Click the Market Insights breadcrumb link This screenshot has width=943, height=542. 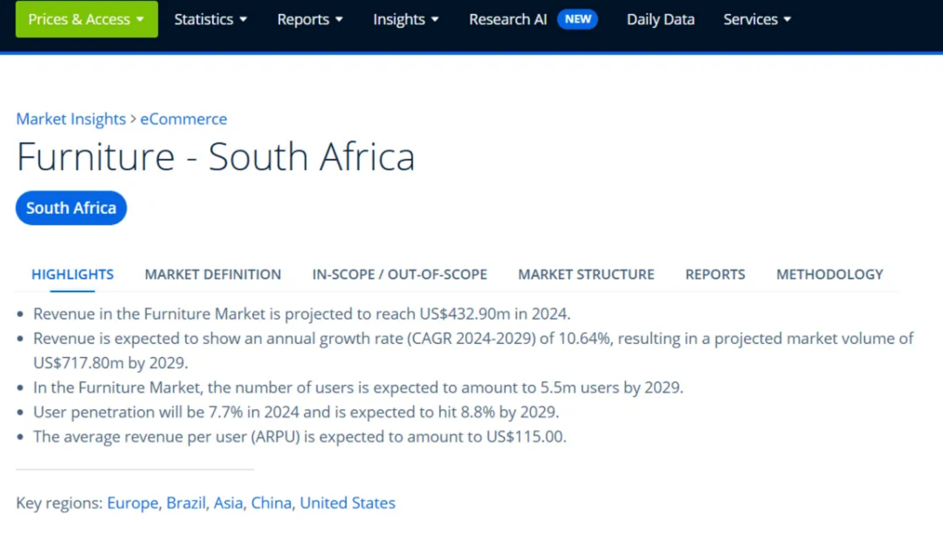pos(71,119)
